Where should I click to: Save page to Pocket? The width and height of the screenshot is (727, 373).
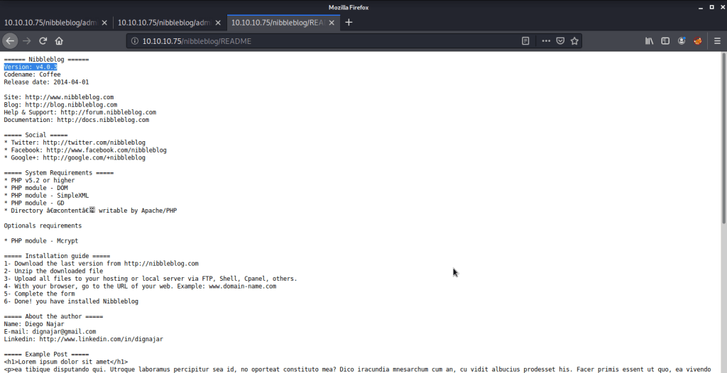(x=560, y=41)
